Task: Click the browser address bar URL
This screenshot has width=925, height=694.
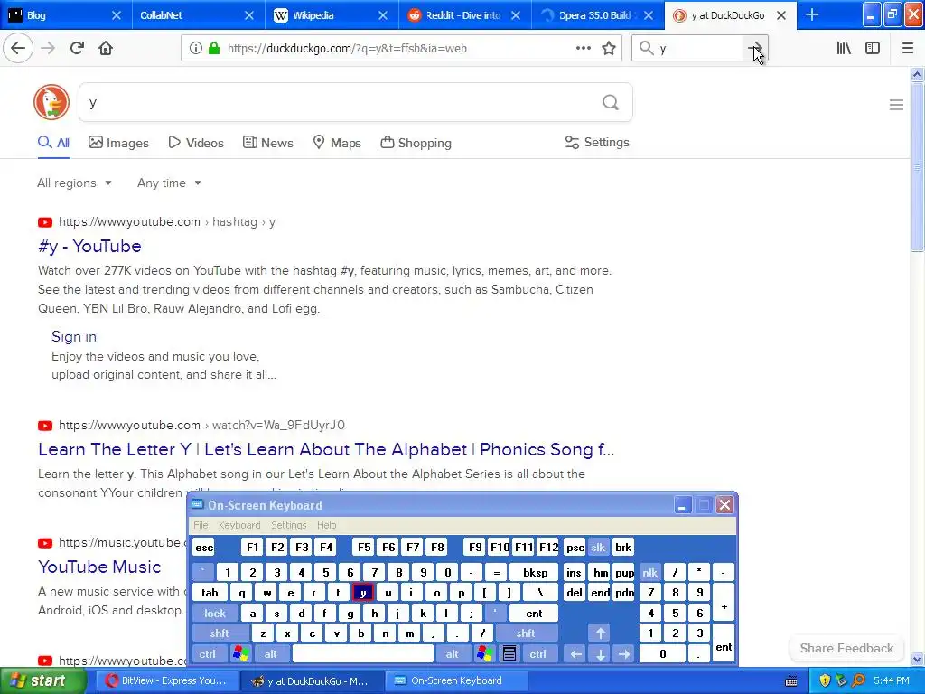Action: 347,49
